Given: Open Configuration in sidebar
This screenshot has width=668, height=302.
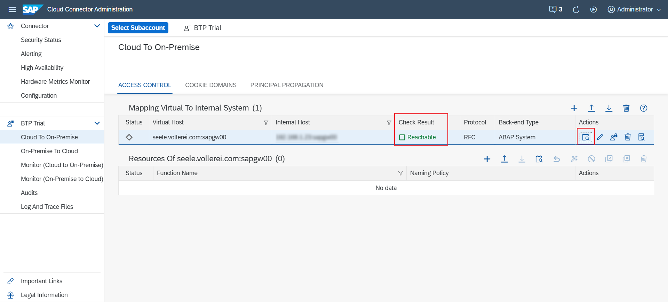Looking at the screenshot, I should [x=39, y=96].
